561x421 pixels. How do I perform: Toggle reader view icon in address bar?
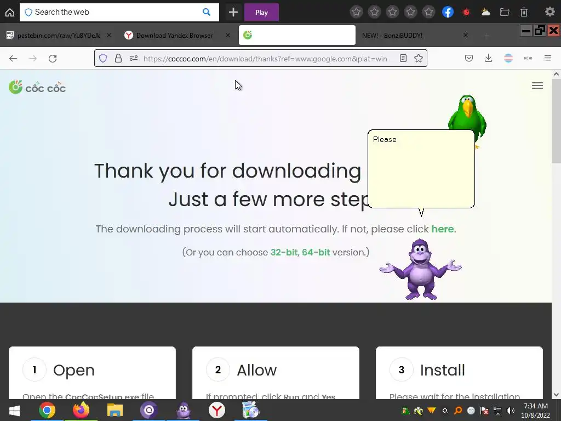pos(403,58)
